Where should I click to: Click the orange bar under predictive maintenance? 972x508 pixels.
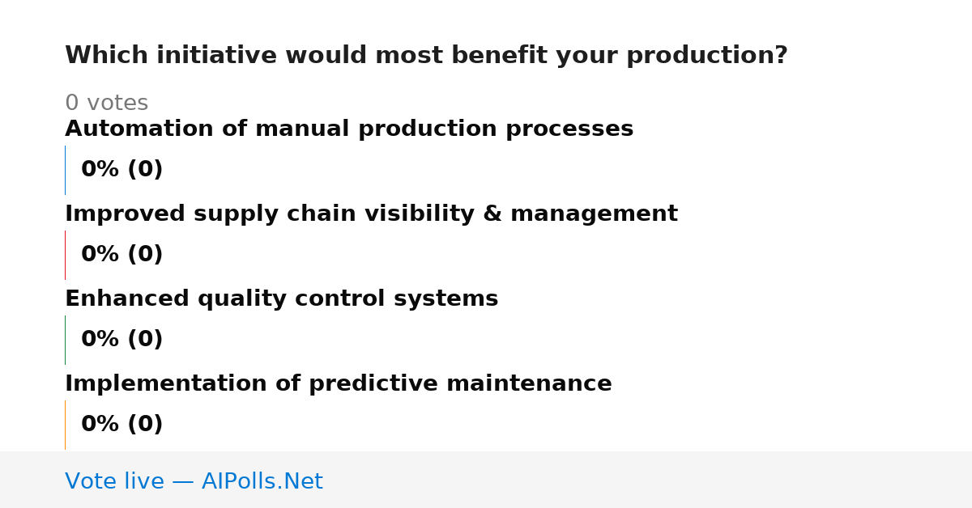(65, 425)
